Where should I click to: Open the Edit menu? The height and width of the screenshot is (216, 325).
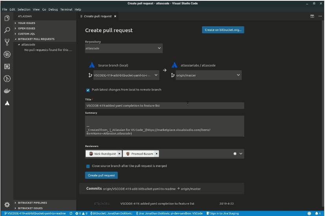(x=12, y=9)
